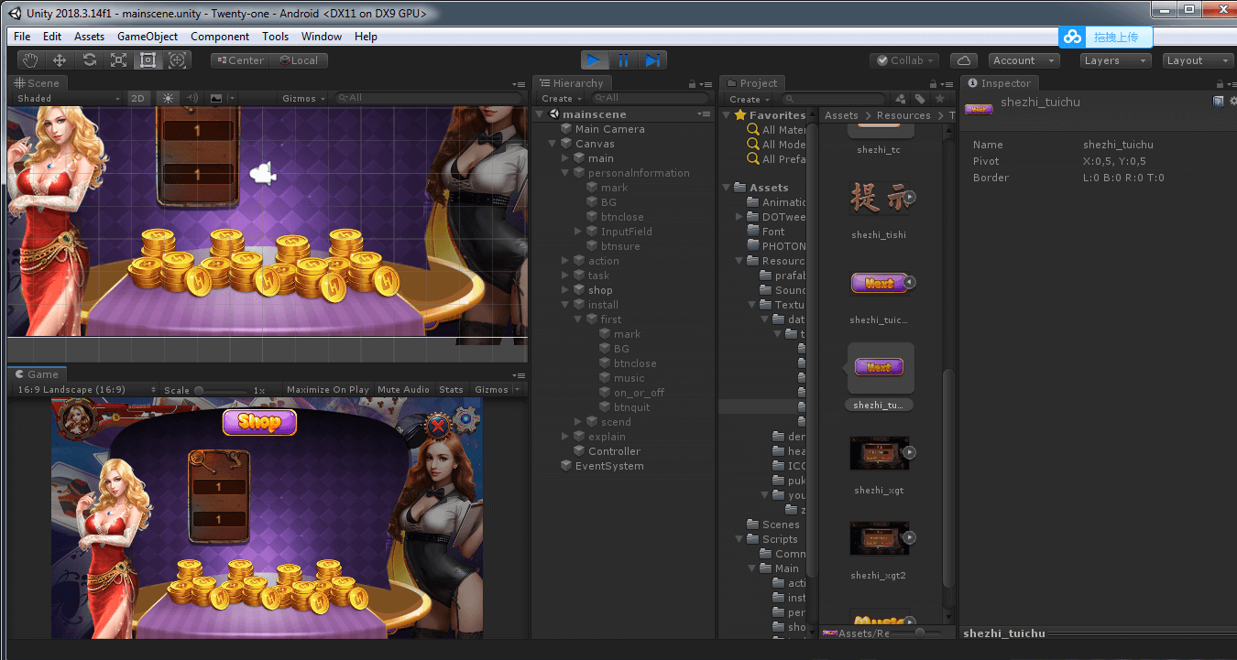Image resolution: width=1237 pixels, height=660 pixels.
Task: Expand the scend object in Hierarchy
Action: (x=578, y=422)
